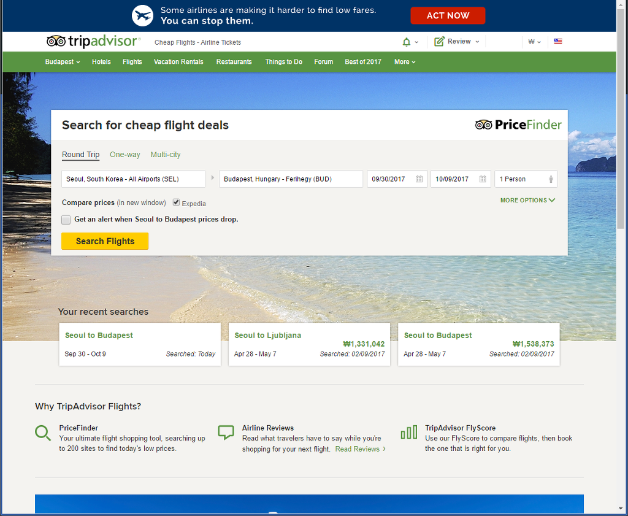Open recent search Seoul to Ljubljana

click(309, 344)
